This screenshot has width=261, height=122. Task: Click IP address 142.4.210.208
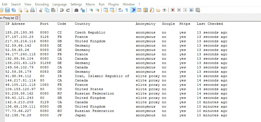pos(19,102)
